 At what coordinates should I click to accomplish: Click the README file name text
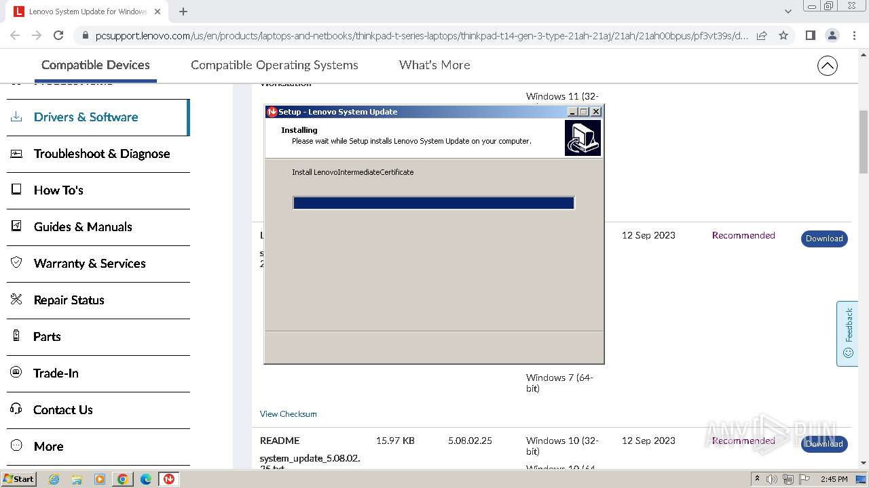[x=280, y=441]
